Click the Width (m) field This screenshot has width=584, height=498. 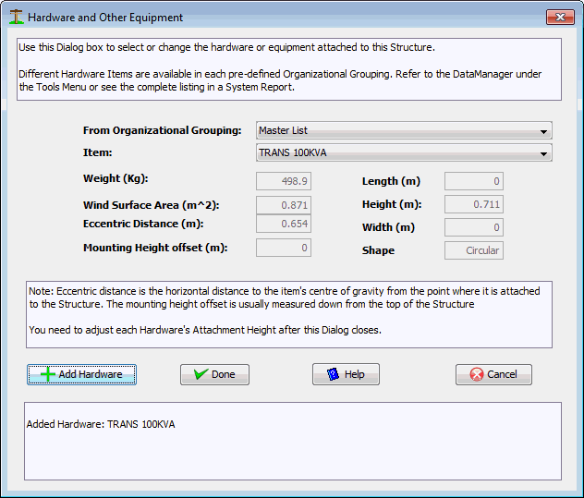473,227
